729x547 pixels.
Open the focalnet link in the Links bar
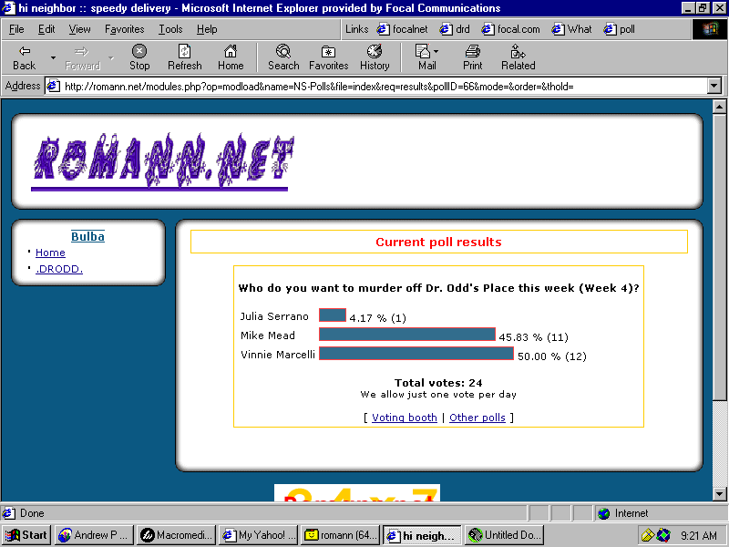[x=402, y=29]
